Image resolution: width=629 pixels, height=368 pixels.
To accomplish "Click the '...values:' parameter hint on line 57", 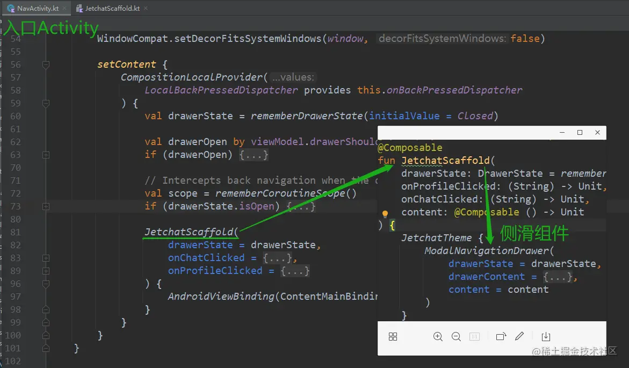I will tap(293, 77).
